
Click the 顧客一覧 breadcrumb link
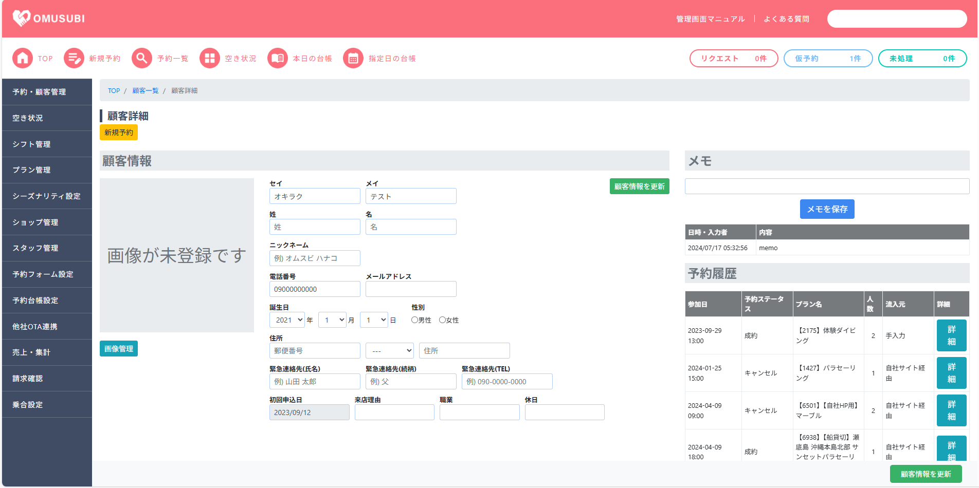(x=146, y=91)
